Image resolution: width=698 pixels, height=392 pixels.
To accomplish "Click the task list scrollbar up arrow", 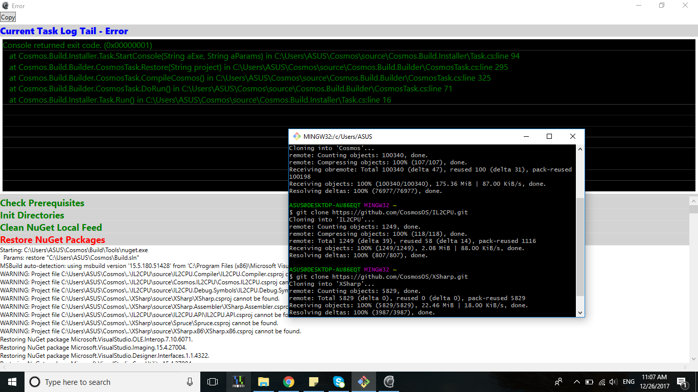I will 693,201.
